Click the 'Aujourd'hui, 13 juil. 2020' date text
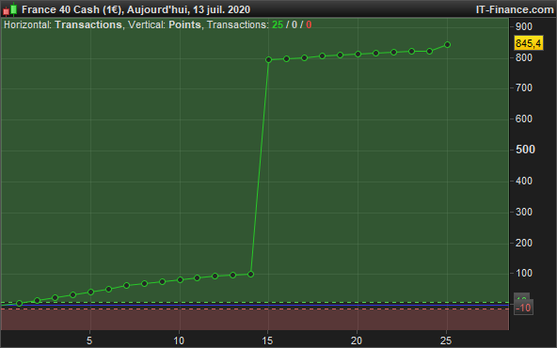 coord(188,9)
